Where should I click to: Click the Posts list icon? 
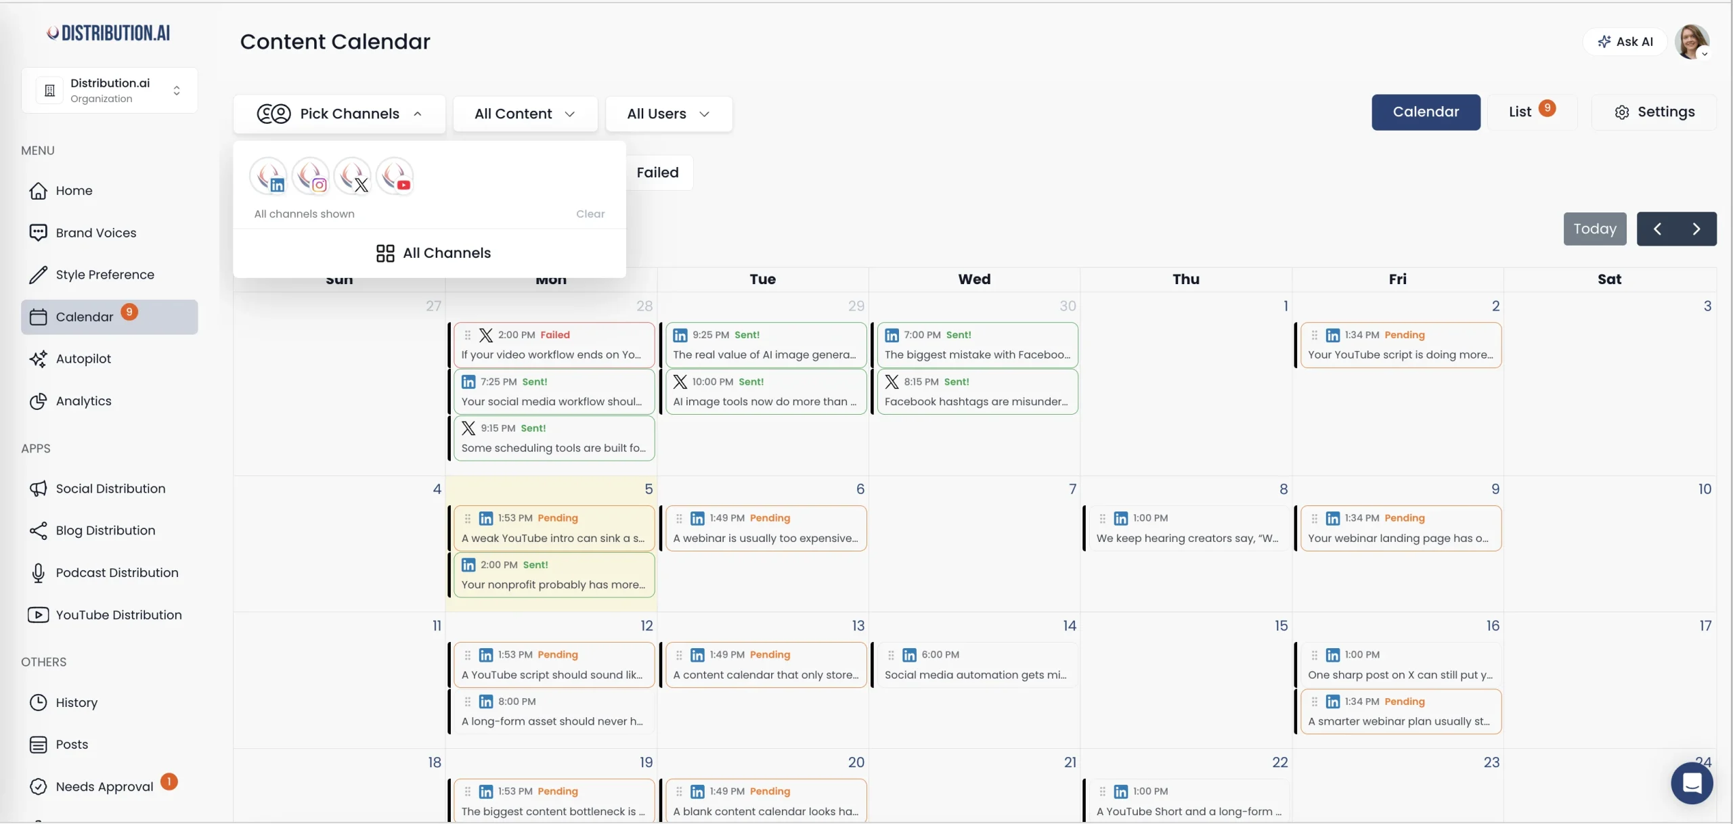point(39,744)
